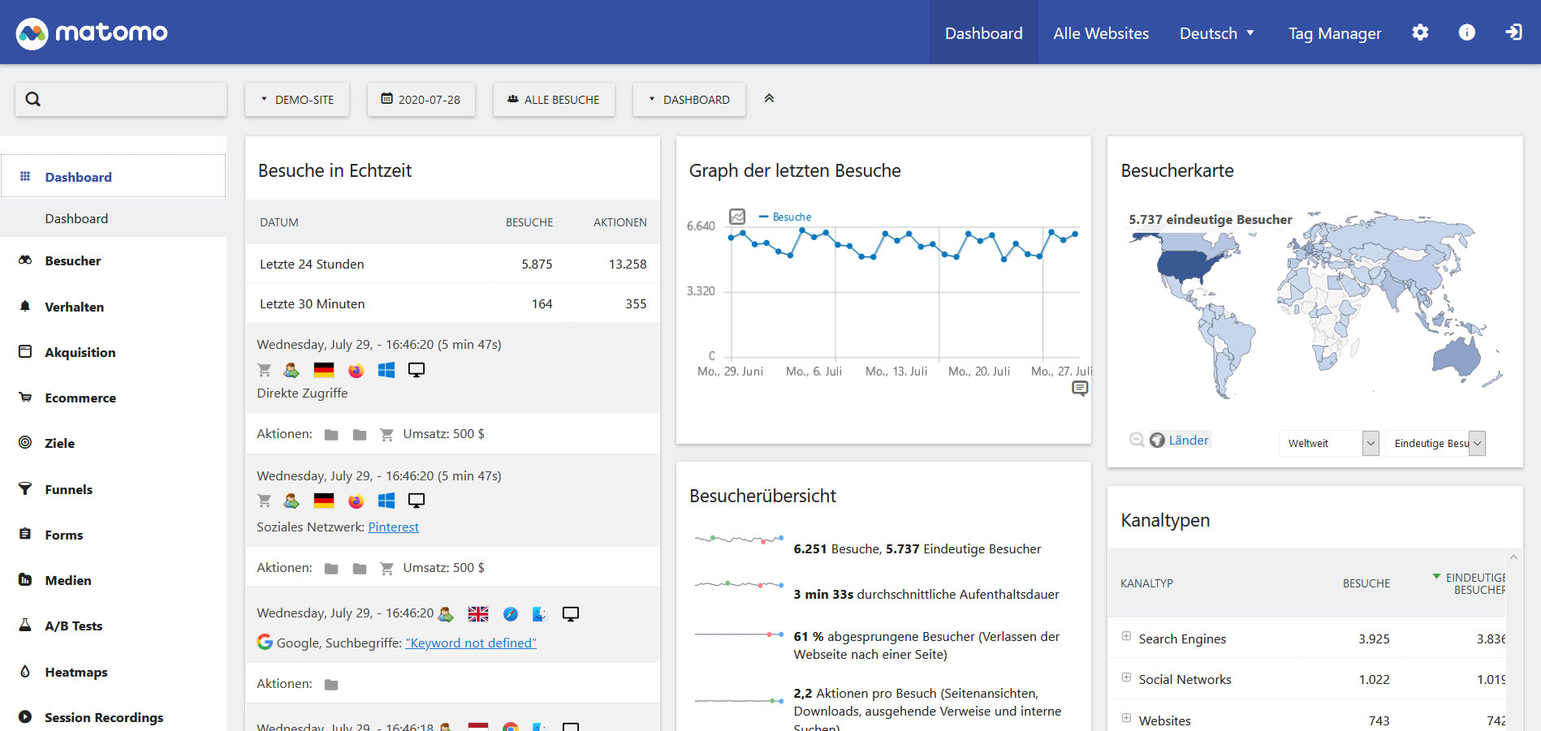
Task: Click the A/B Tests flask icon
Action: (25, 625)
